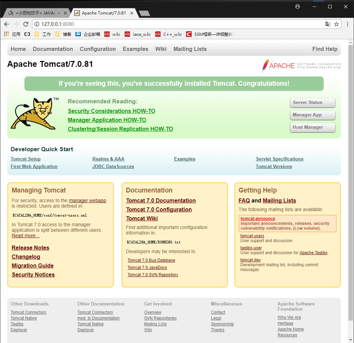Open Tomcat 7.0 Configuration link

(159, 210)
